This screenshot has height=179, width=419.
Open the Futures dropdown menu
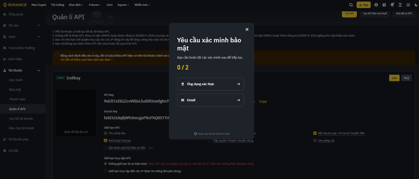tap(95, 5)
